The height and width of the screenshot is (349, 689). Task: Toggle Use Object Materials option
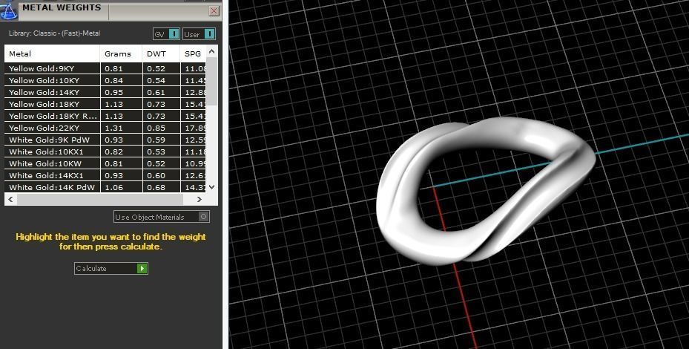click(x=161, y=217)
